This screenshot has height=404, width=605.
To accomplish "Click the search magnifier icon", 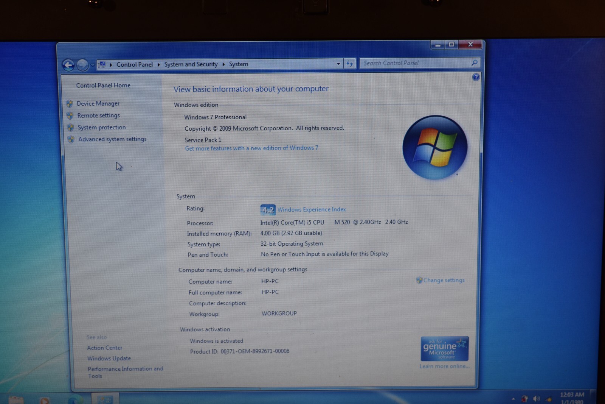I will pos(475,62).
